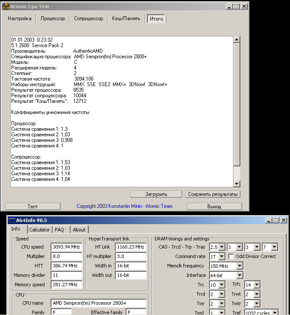Click the Тест button
290x315 pixels.
(x=33, y=206)
